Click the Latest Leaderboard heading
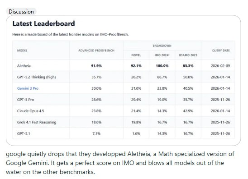248x179 pixels. click(43, 23)
